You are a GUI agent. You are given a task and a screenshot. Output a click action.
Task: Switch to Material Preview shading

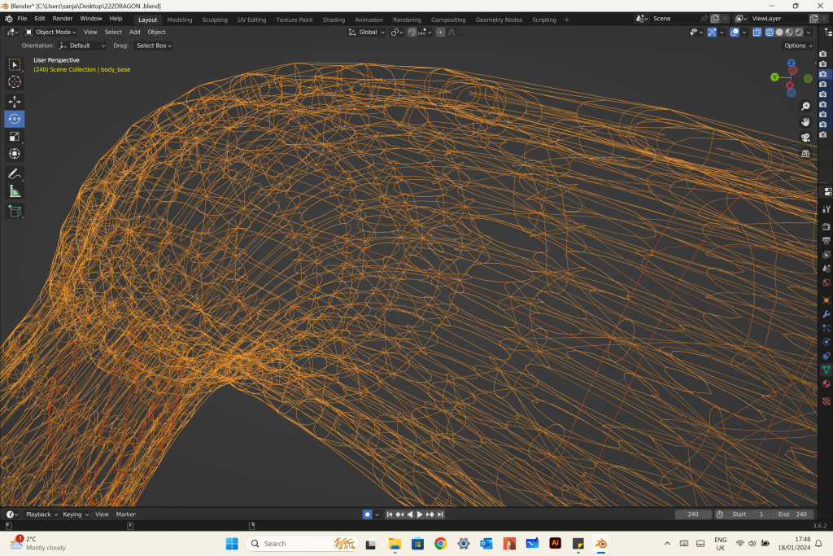coord(789,33)
